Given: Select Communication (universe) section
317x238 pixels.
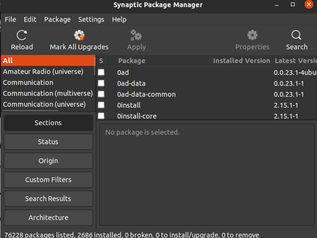Looking at the screenshot, I should (47, 104).
